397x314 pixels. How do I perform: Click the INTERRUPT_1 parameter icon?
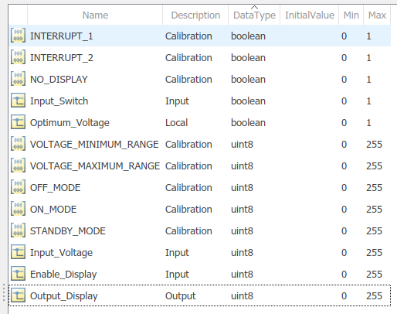pyautogui.click(x=18, y=36)
